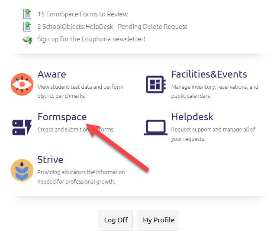
Task: Click the Aware eye icon
Action: click(22, 84)
